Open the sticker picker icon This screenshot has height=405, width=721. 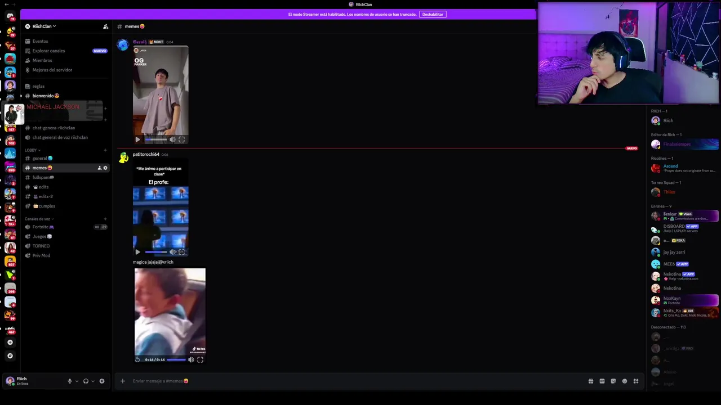click(613, 381)
